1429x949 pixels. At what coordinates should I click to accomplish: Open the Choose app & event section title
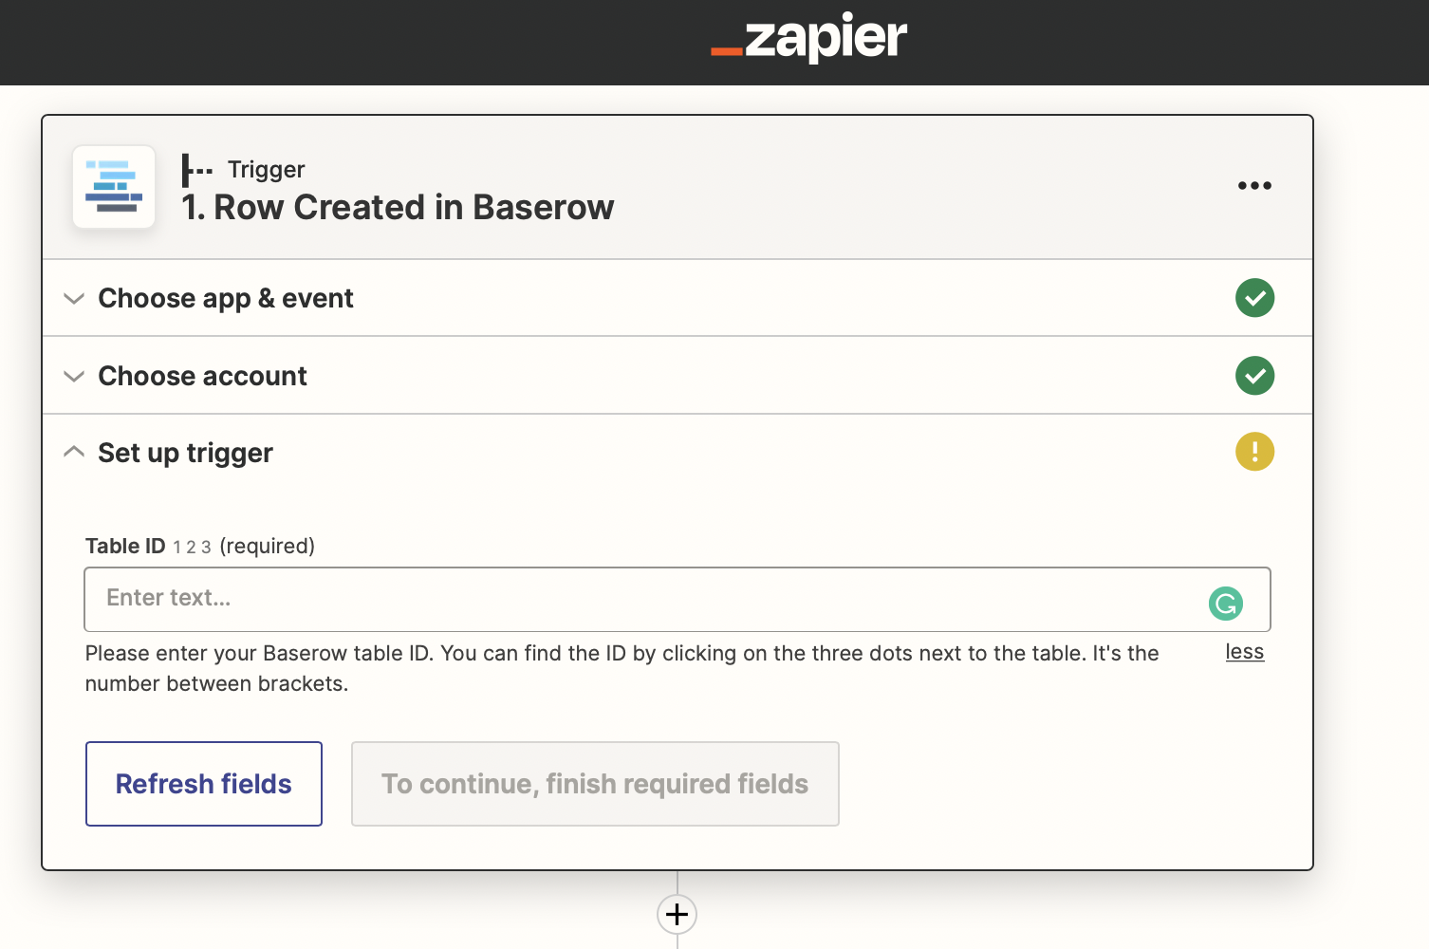(x=226, y=299)
